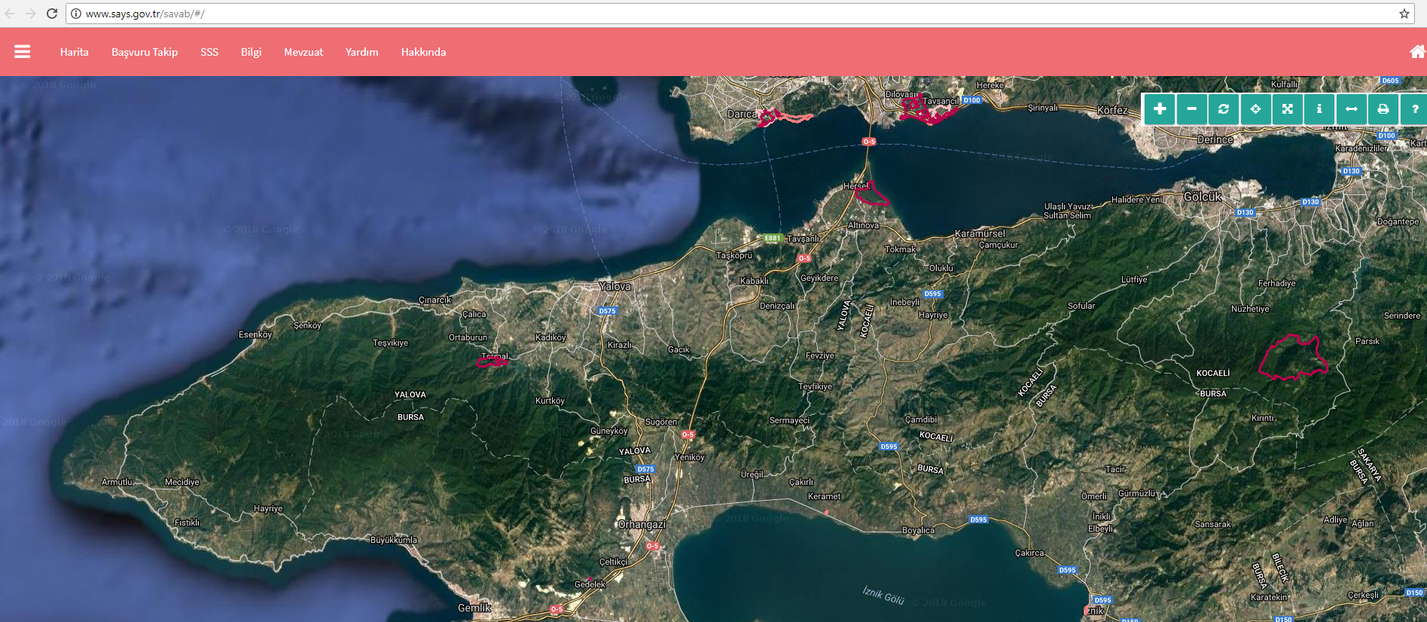
Task: Zoom out with the minus map tool
Action: click(1191, 109)
